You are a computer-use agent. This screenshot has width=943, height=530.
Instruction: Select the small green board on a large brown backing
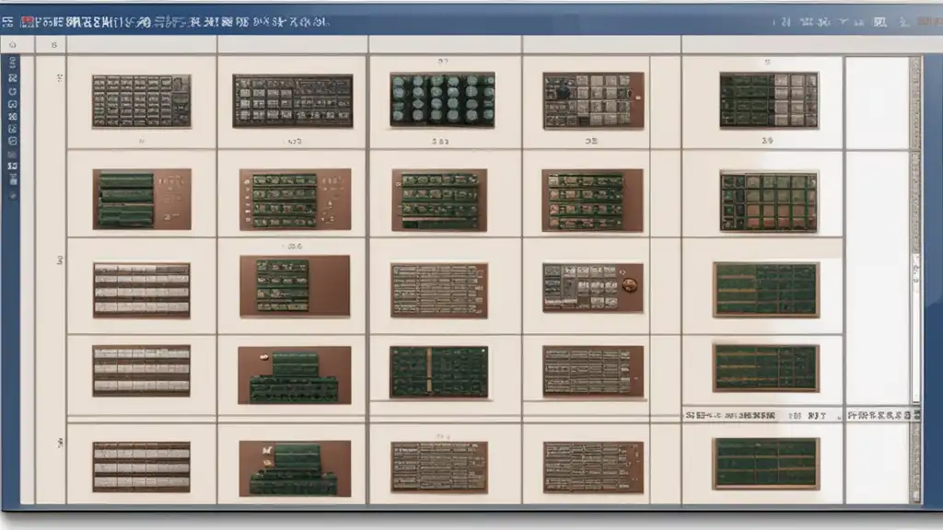(x=295, y=286)
